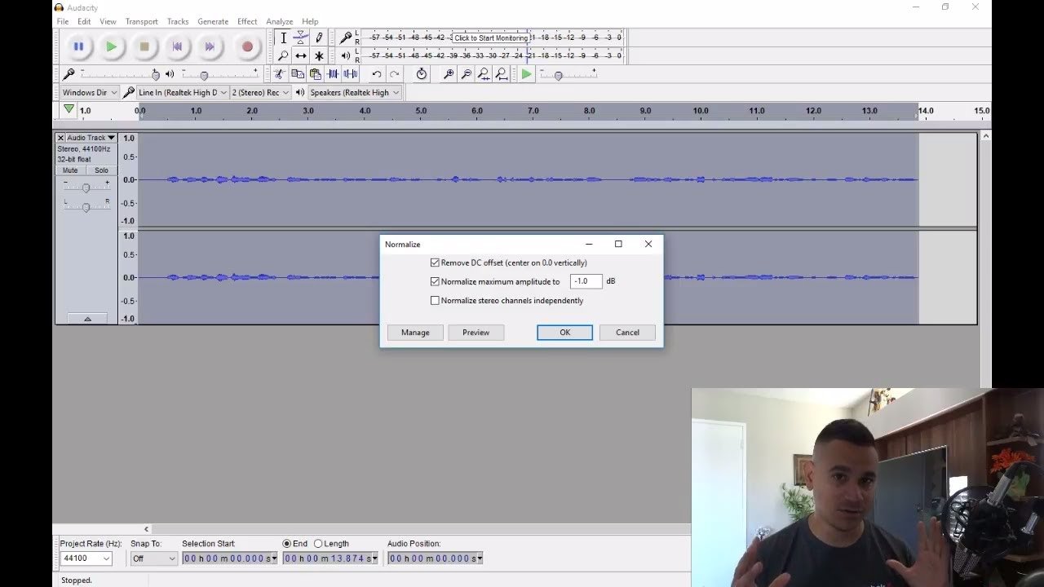Click the Manage button
This screenshot has width=1044, height=587.
click(x=415, y=333)
